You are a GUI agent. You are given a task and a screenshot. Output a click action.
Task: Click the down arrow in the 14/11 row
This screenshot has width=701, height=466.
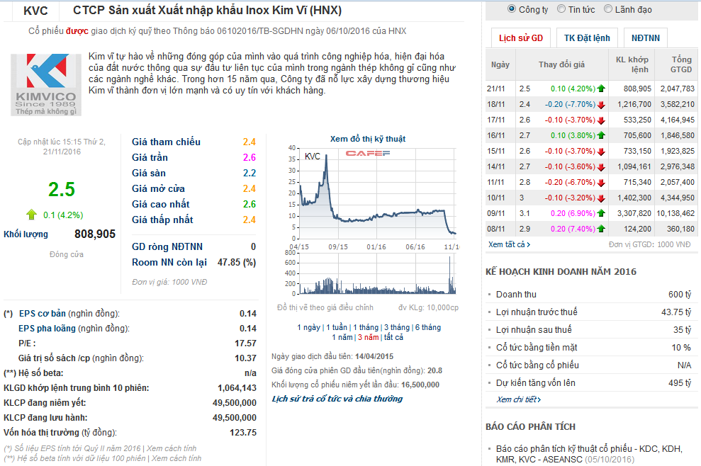pos(601,167)
